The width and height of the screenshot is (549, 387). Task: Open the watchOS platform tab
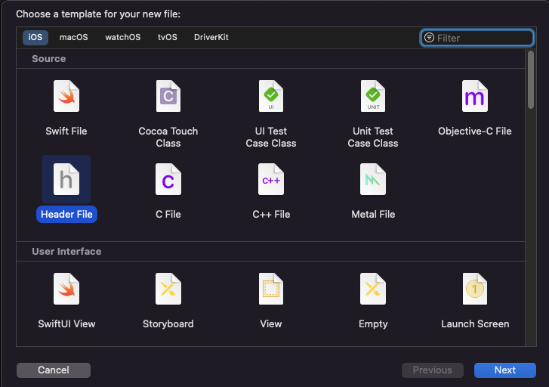pos(123,37)
